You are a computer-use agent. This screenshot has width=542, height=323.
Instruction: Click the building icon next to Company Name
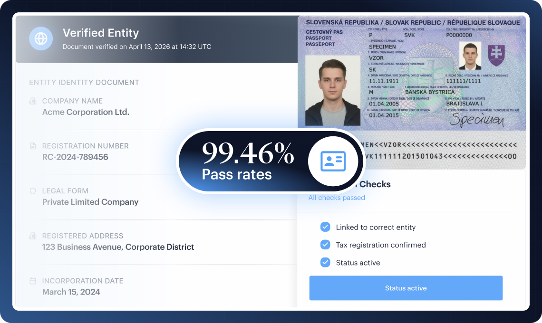point(33,101)
